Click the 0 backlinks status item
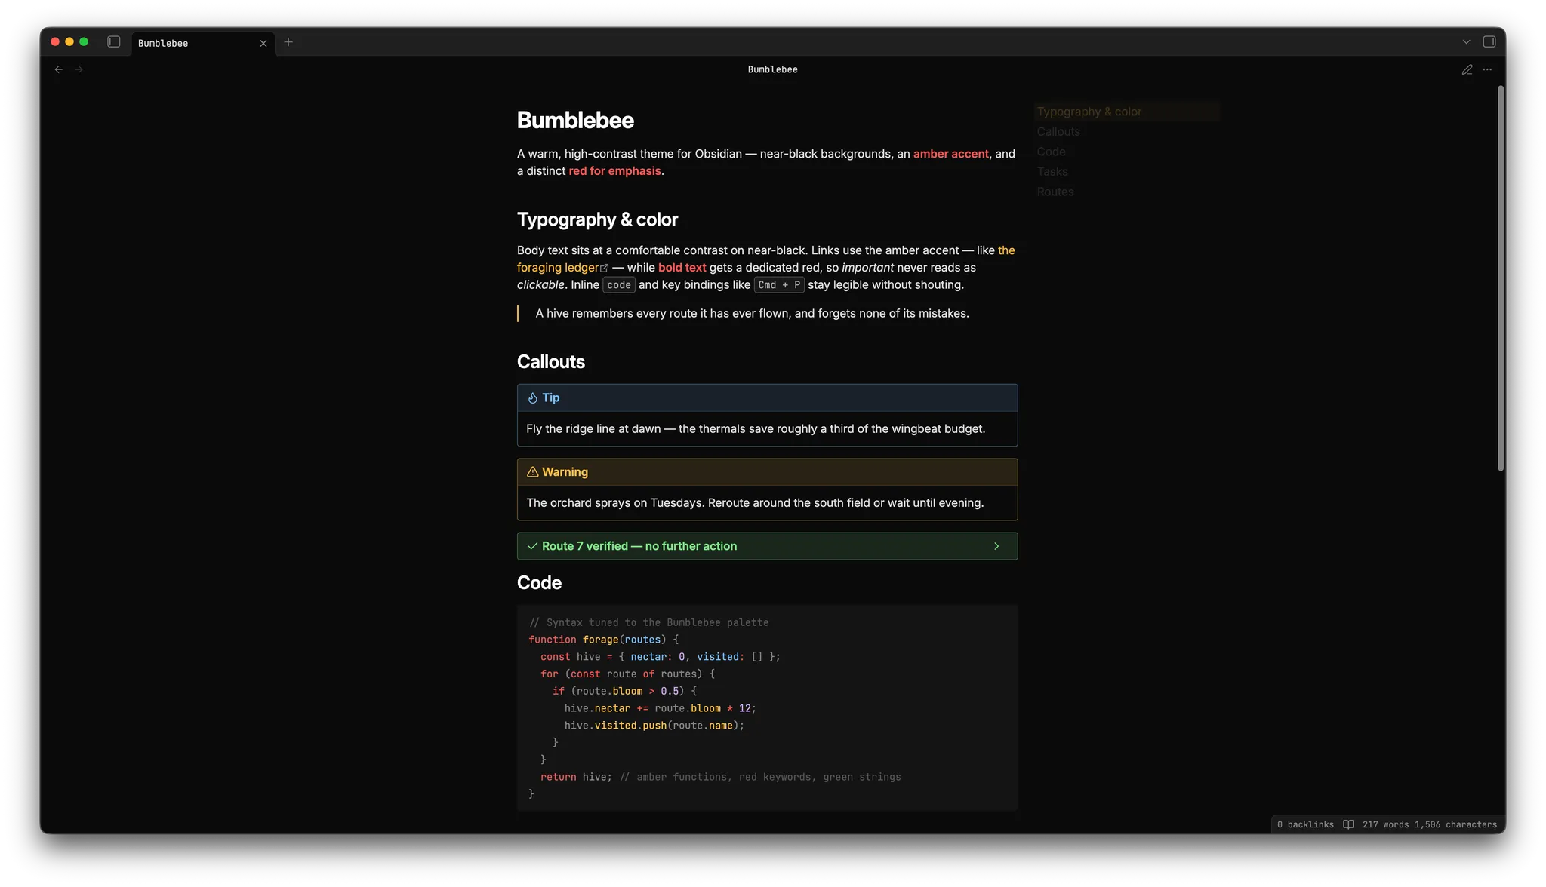This screenshot has height=887, width=1546. (1305, 824)
